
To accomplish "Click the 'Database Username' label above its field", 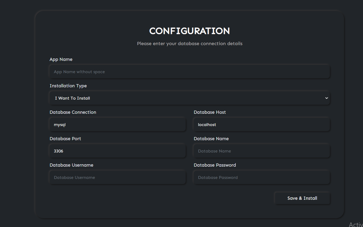I will [x=72, y=165].
